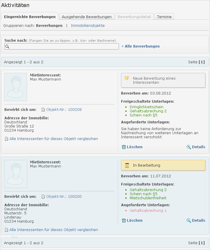210x250 pixels.
Task: Open Gehaltsabrechung 2 in 11.07.2012 application
Action: point(148,190)
